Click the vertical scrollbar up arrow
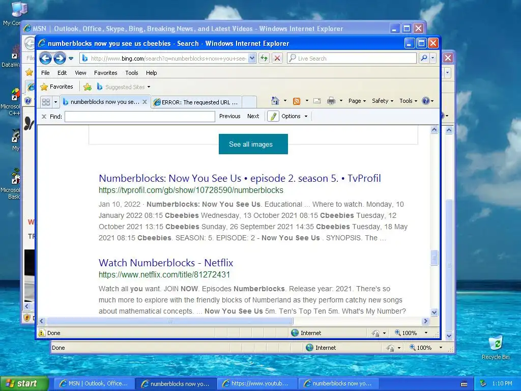This screenshot has height=391, width=521. pos(435,130)
